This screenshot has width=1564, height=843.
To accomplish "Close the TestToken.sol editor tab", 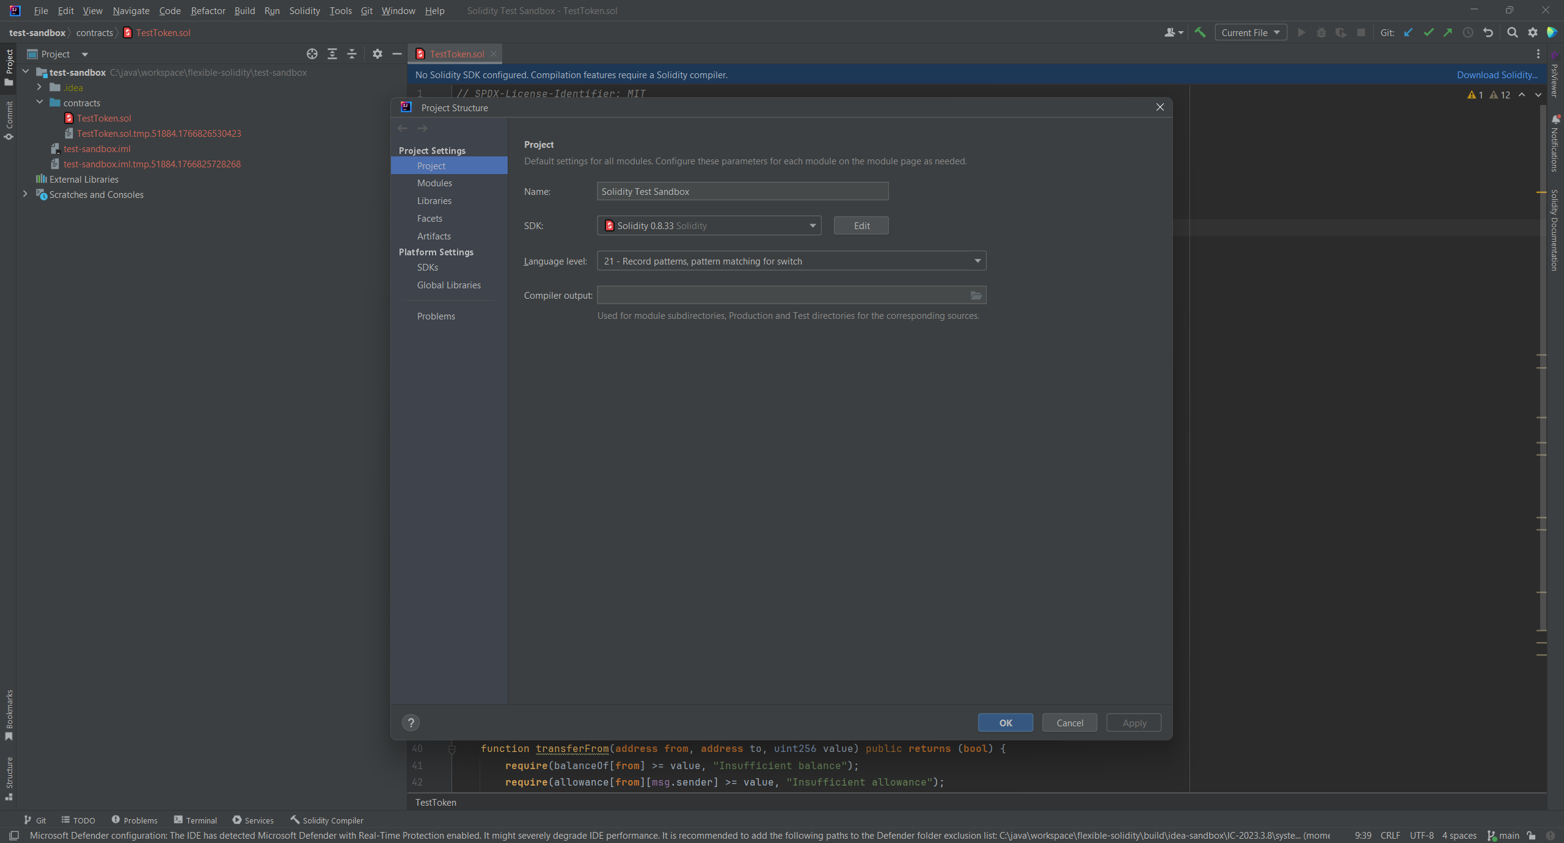I will [494, 54].
